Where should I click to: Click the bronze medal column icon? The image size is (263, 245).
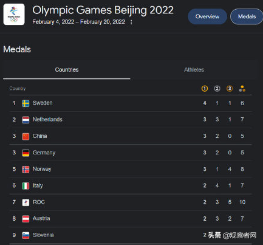(x=230, y=89)
